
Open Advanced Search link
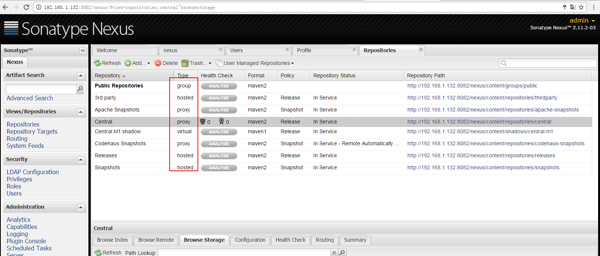point(30,98)
